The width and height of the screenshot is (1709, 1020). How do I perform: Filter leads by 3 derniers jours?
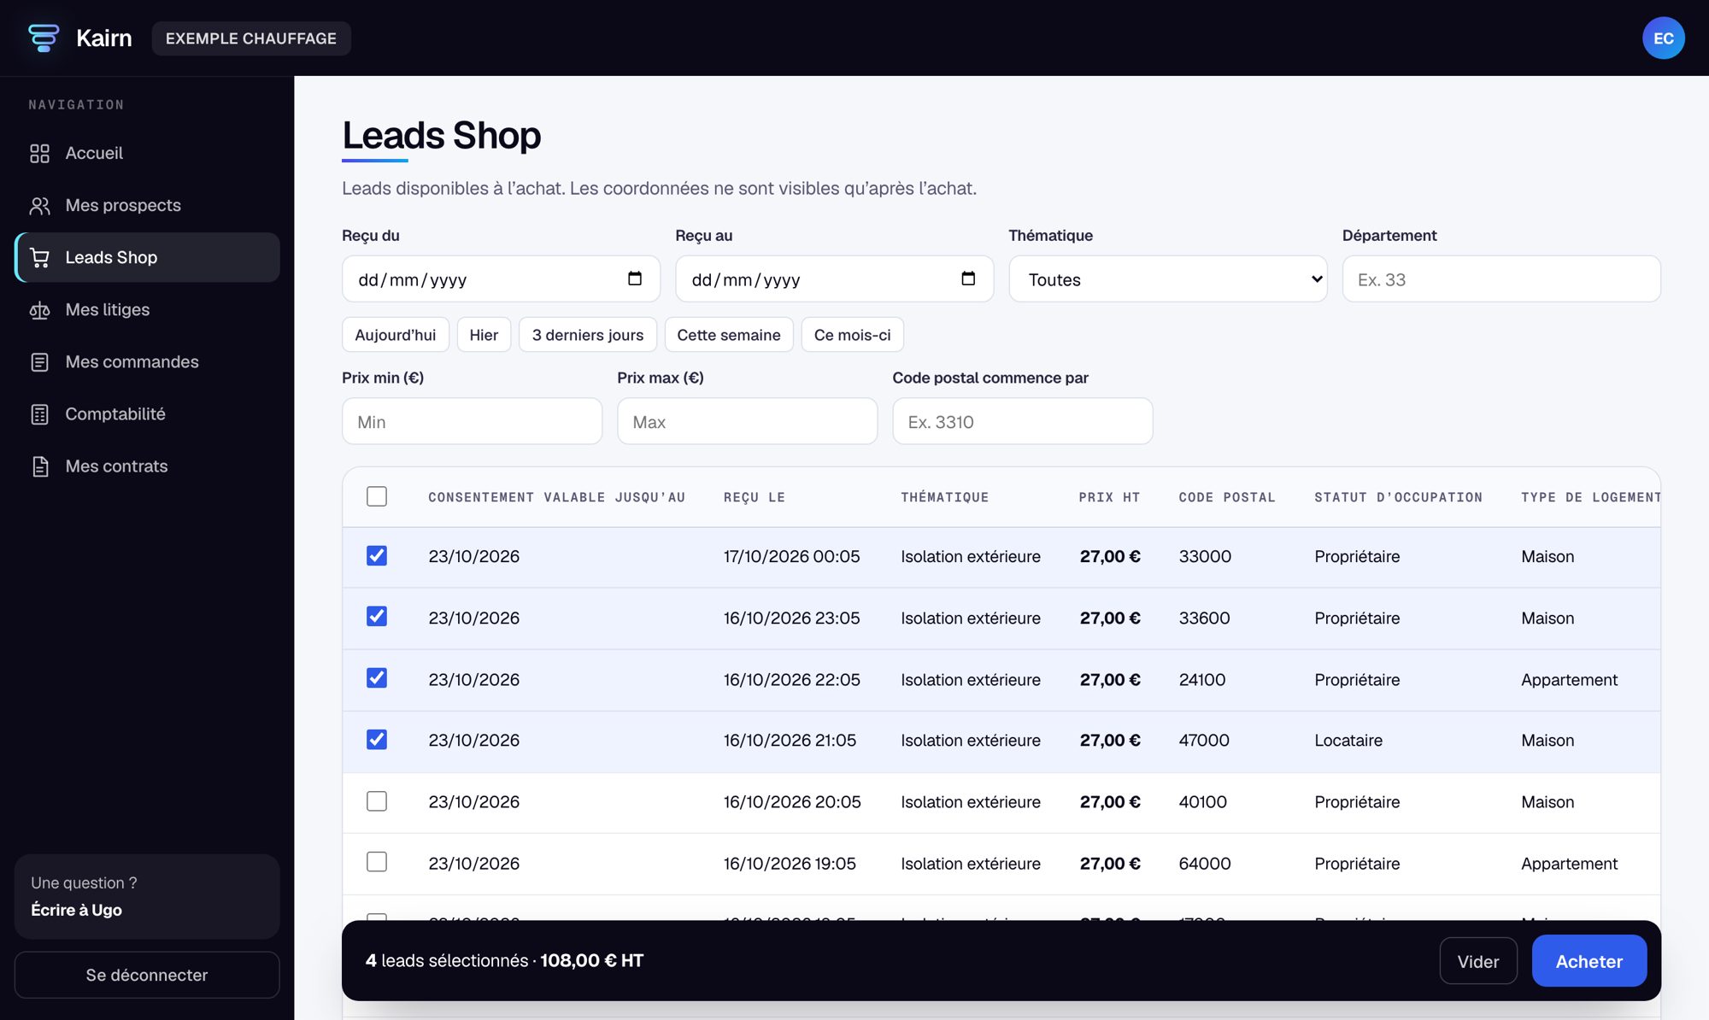(588, 335)
